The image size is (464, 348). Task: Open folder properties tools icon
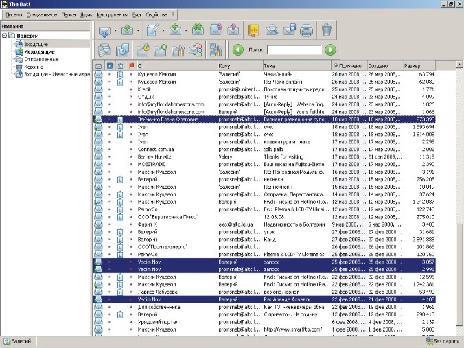coord(178,50)
